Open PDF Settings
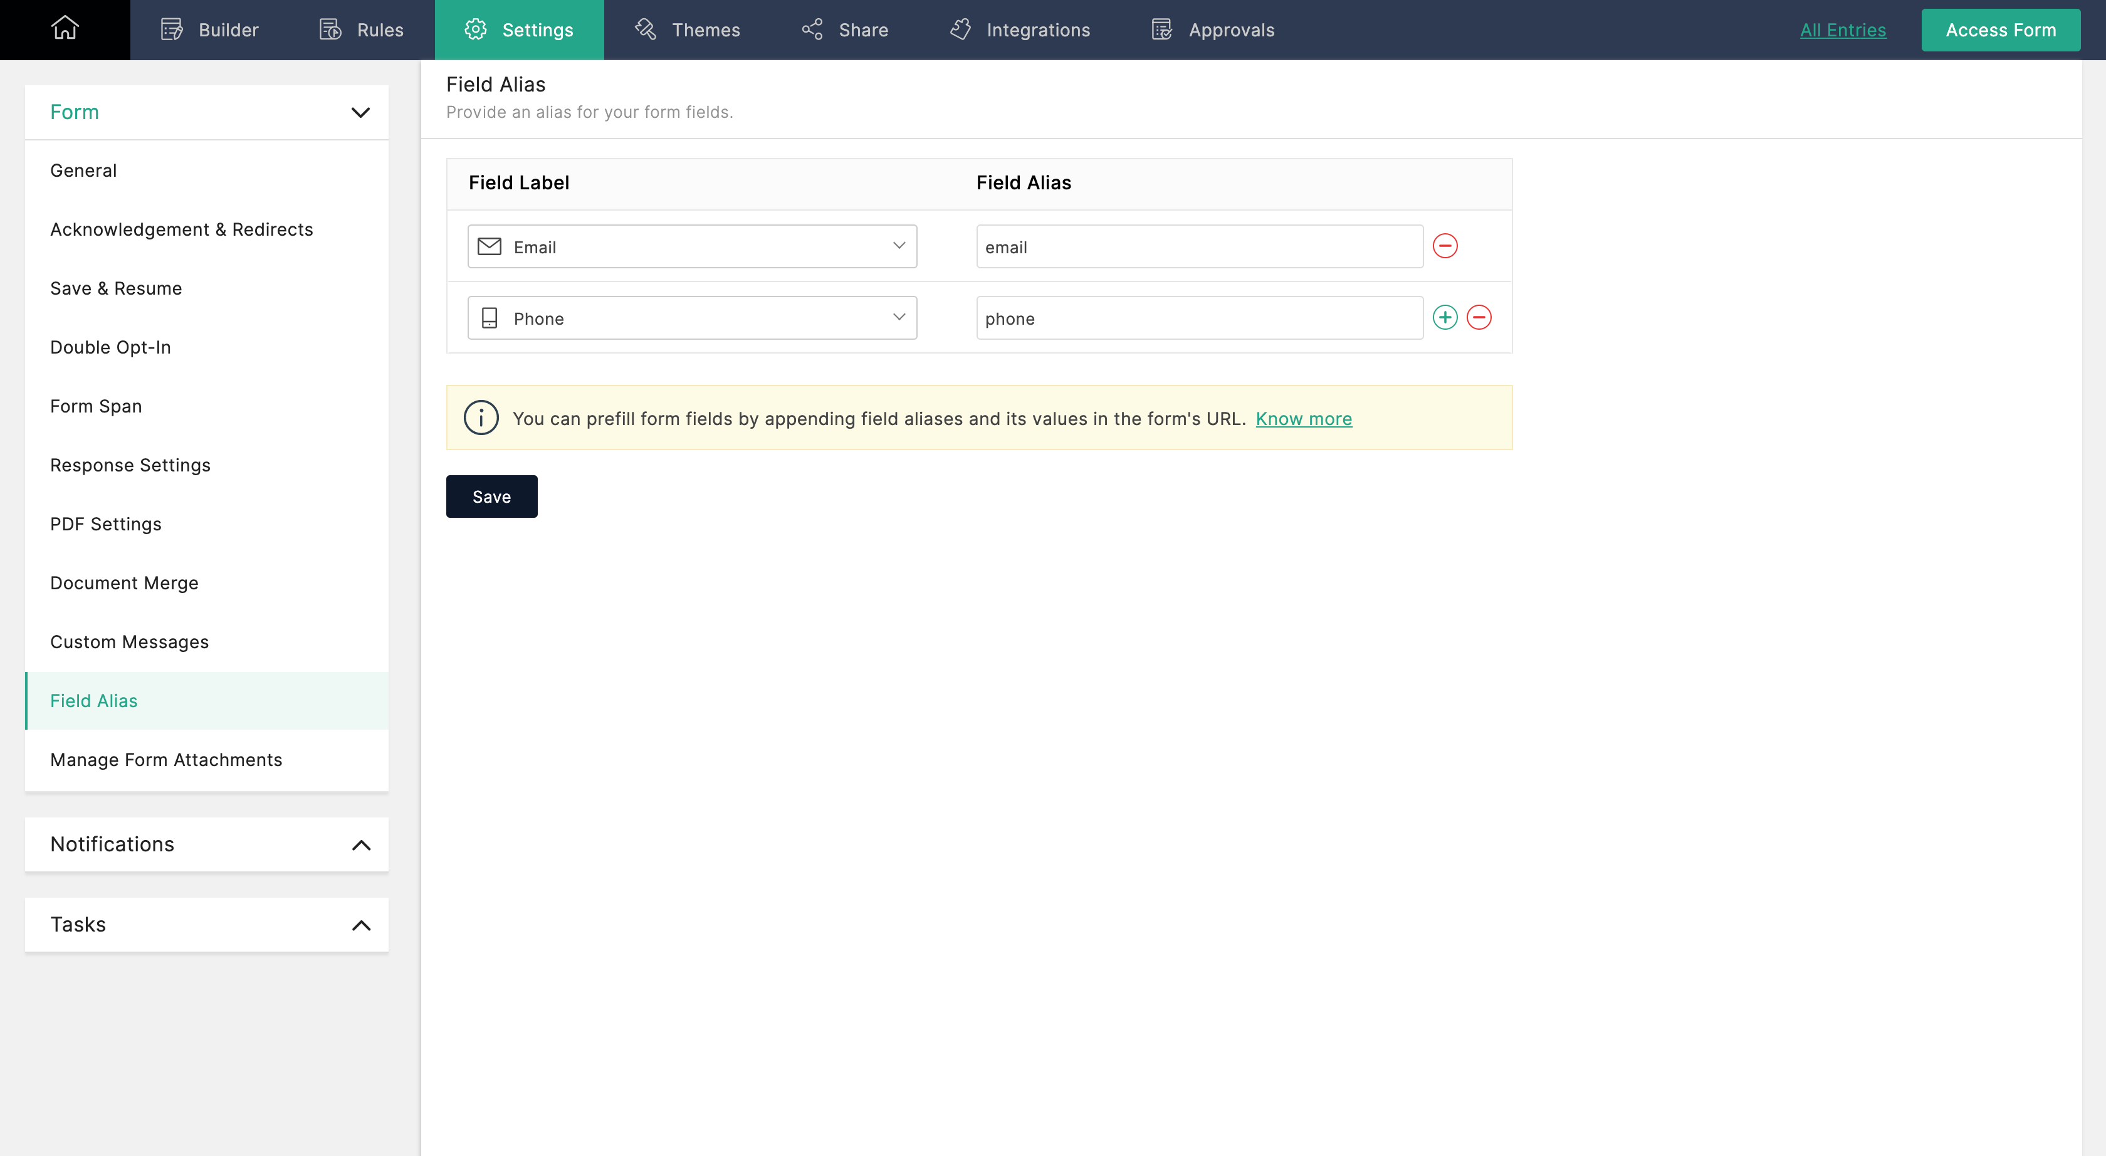 point(207,523)
